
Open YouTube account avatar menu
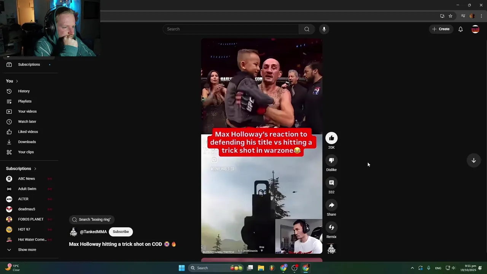tap(475, 29)
